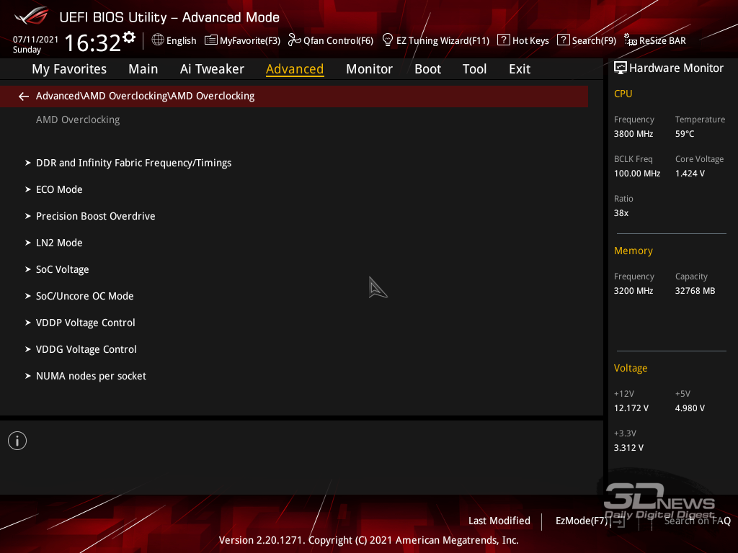The width and height of the screenshot is (738, 553).
Task: Click the ReSize BAR icon
Action: click(x=630, y=40)
